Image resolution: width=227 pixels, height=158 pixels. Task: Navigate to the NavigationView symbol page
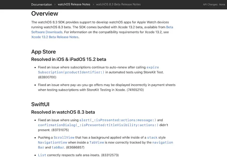pos(53,142)
